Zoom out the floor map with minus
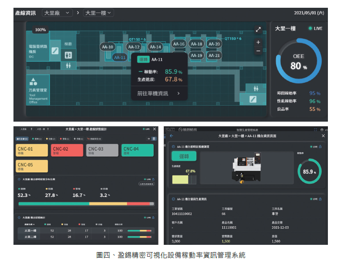This screenshot has height=265, width=345. (x=258, y=51)
